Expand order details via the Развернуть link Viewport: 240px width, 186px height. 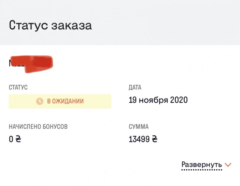point(201,165)
